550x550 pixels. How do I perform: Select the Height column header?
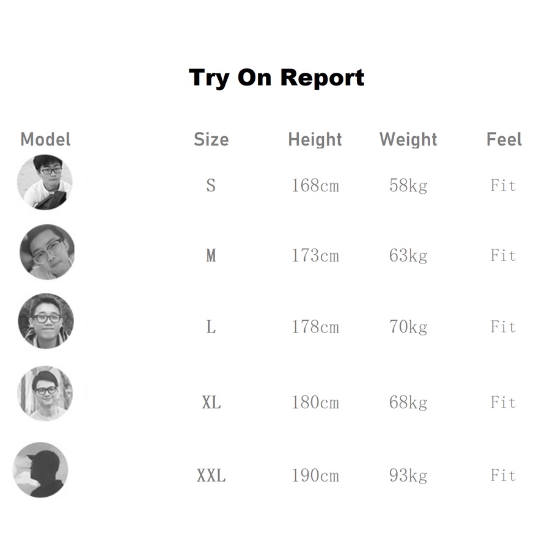pyautogui.click(x=315, y=139)
